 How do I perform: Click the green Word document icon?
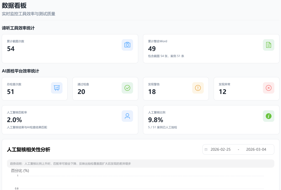coord(269,45)
